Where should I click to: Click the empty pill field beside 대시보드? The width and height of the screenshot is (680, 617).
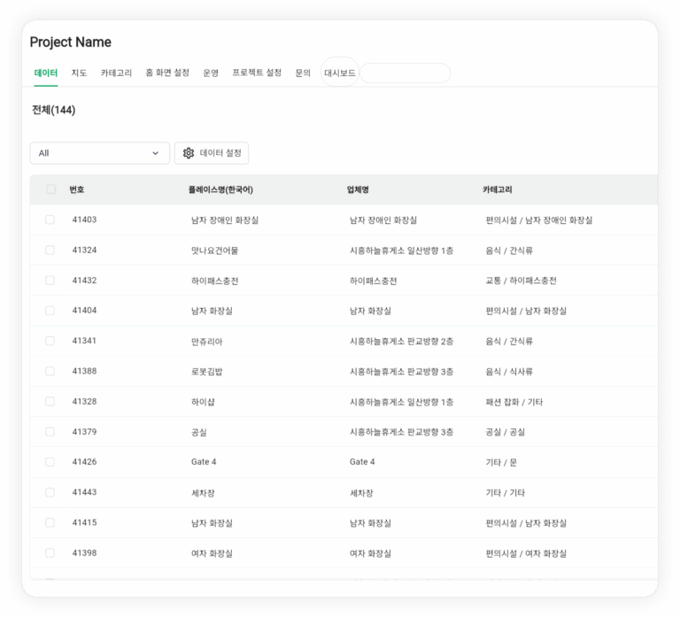405,73
